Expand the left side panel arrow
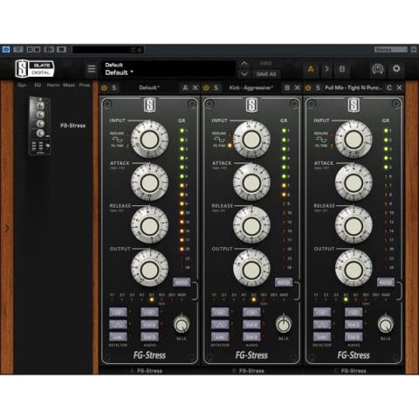This screenshot has height=419, width=419. click(x=7, y=229)
